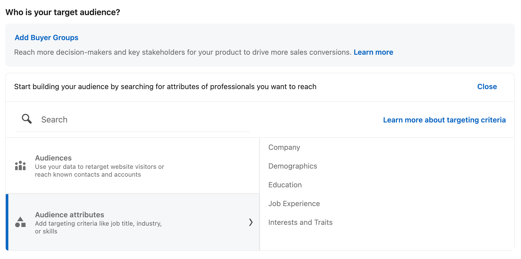Expand Audience attributes using the right chevron
Image resolution: width=521 pixels, height=259 pixels.
(251, 222)
